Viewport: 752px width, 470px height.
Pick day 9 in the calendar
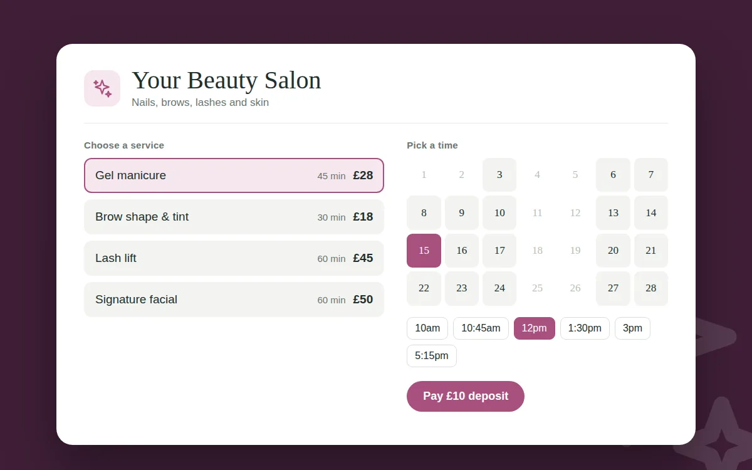[x=462, y=213]
